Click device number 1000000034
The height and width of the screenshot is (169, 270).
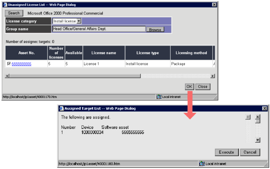pyautogui.click(x=92, y=132)
